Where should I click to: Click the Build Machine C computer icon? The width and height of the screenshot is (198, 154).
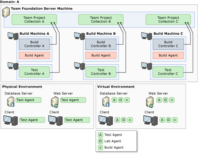(147, 36)
